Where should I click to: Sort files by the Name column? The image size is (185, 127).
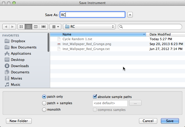click(x=98, y=34)
